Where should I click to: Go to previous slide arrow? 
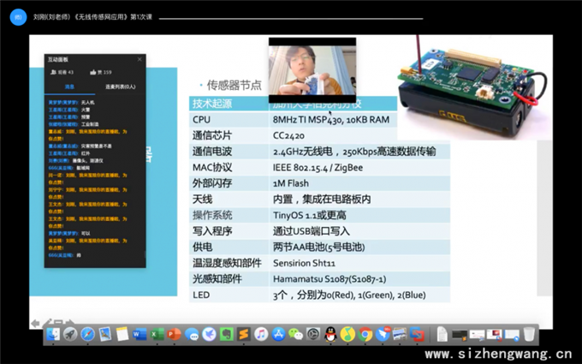[x=35, y=323]
